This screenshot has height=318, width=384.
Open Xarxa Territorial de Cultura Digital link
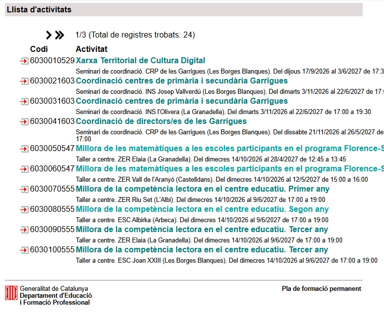[141, 61]
